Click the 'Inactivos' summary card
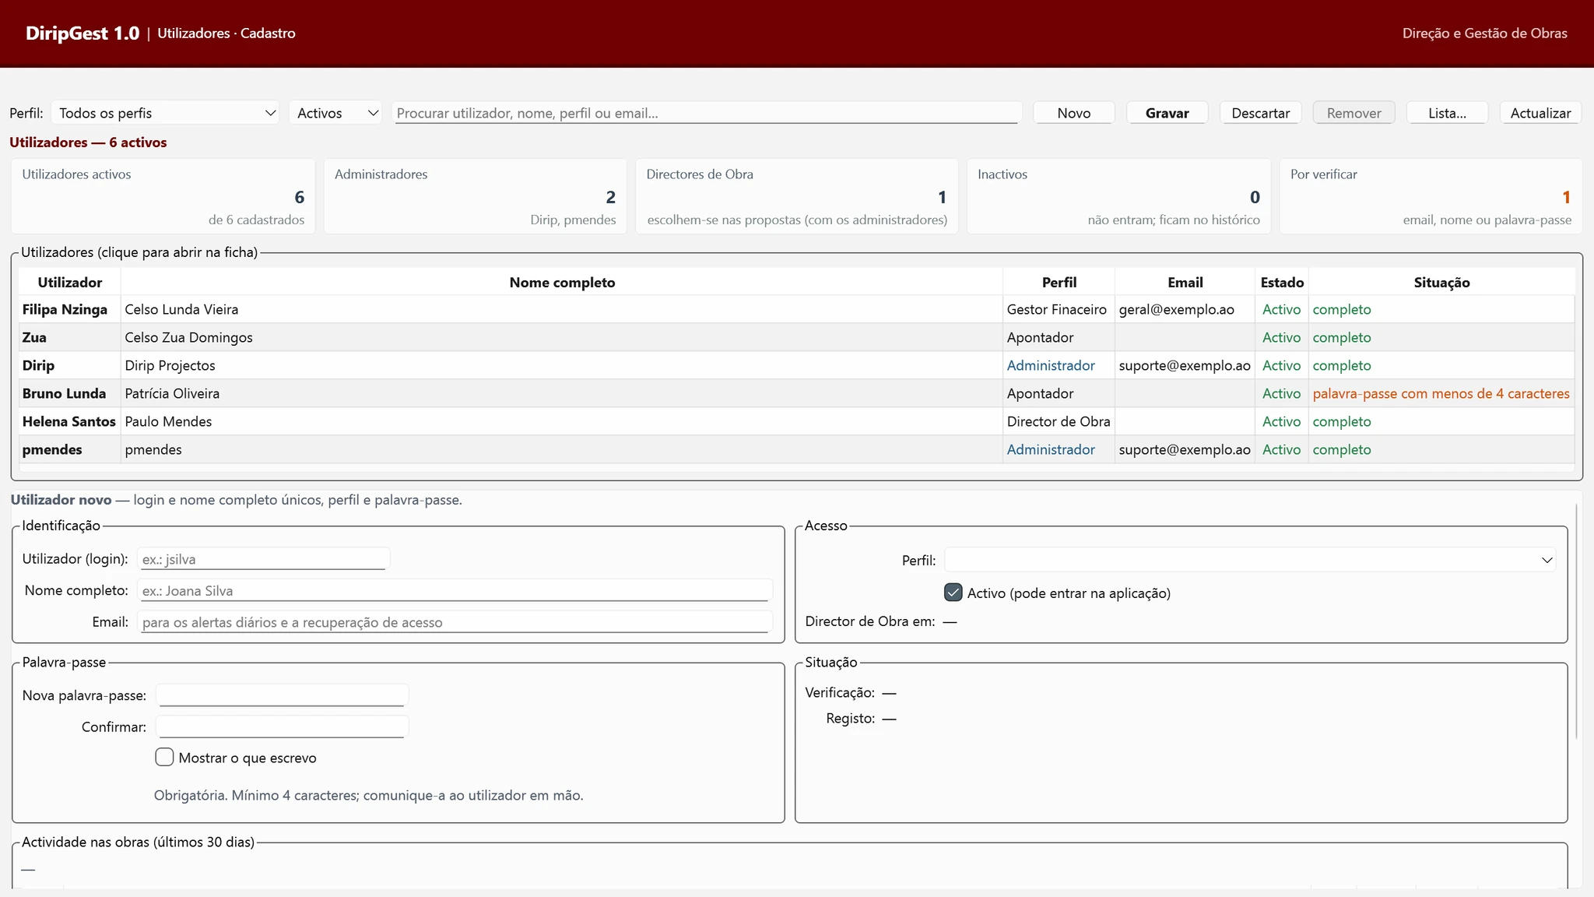The image size is (1594, 897). pyautogui.click(x=1118, y=196)
